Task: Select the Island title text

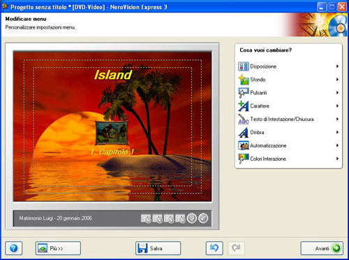Action: coord(113,75)
